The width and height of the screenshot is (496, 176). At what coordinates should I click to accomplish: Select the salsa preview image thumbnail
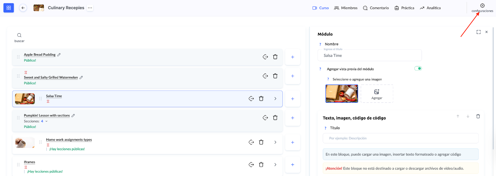342,93
